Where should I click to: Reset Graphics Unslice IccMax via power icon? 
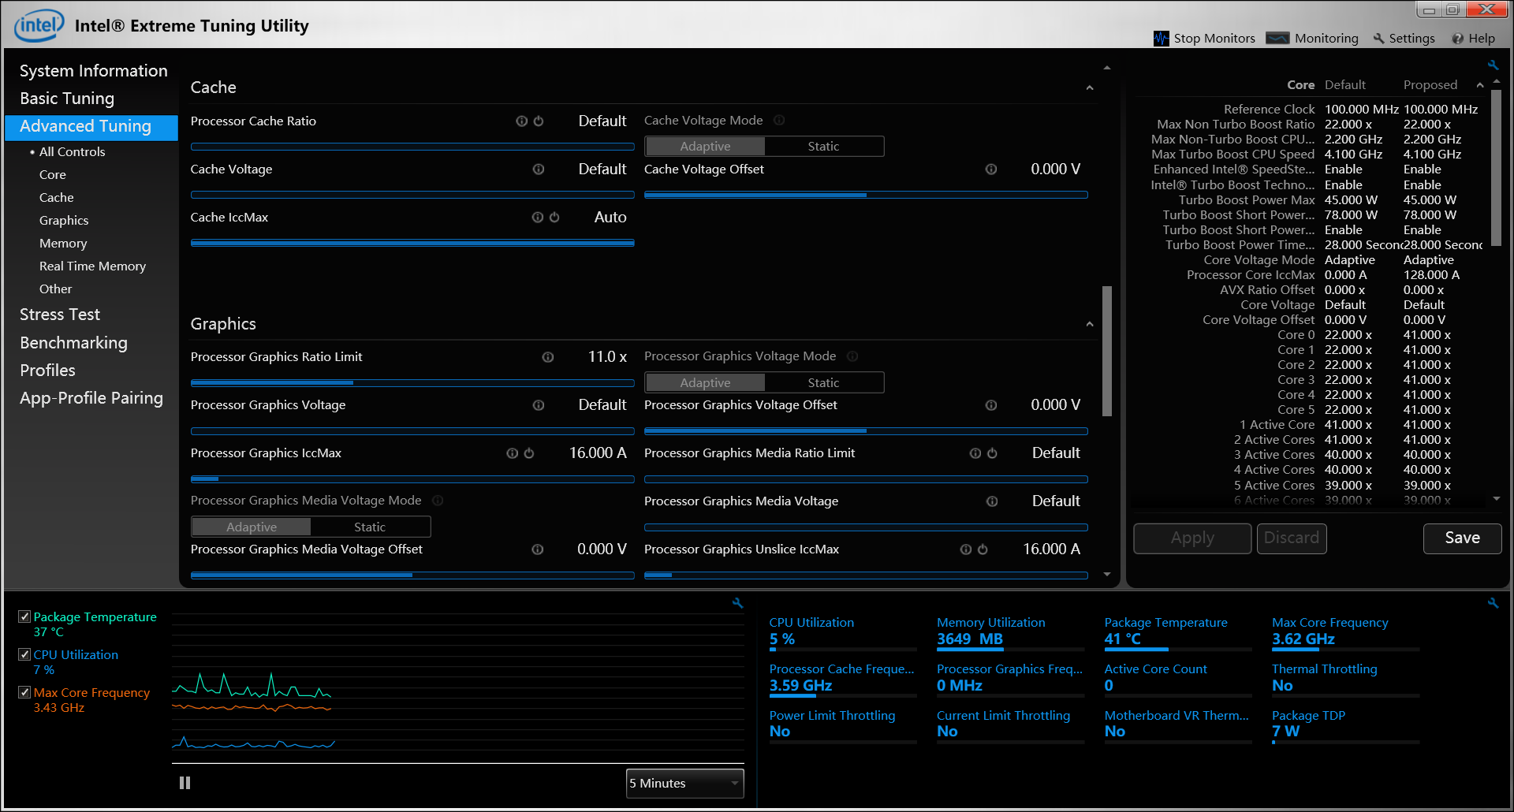pos(983,549)
